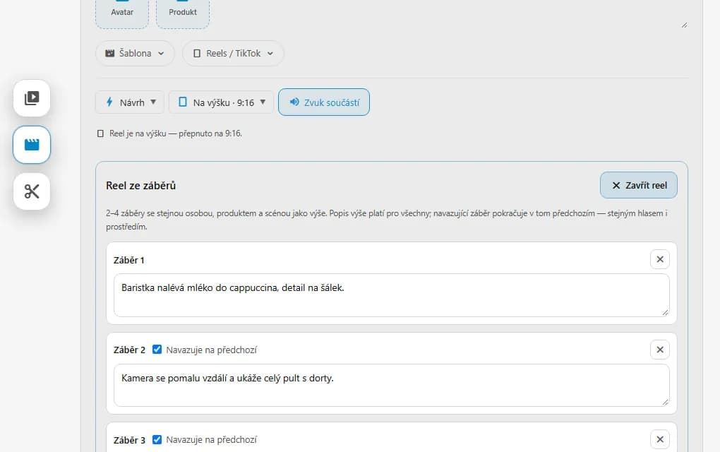
Task: Click the portrait icon in Reels / TikTok
Action: [x=197, y=53]
